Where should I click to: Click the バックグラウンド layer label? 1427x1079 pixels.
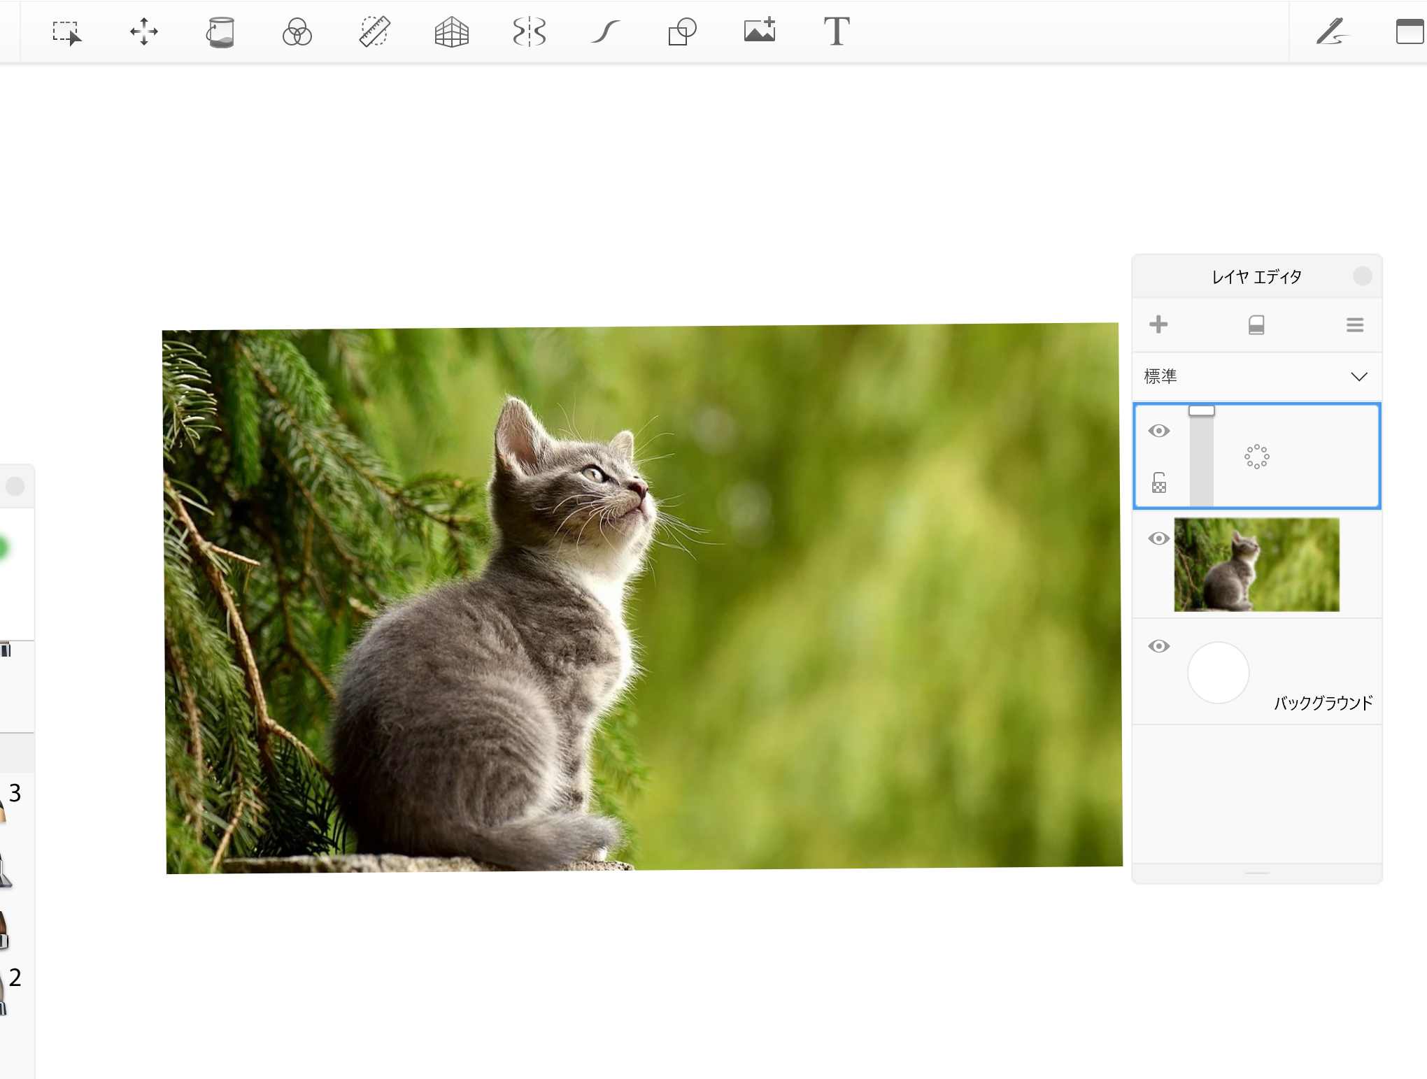(x=1323, y=703)
